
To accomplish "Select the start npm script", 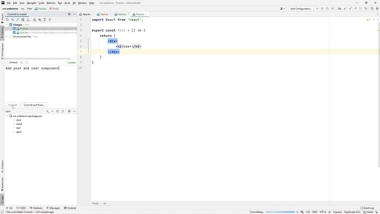I will pos(18,120).
